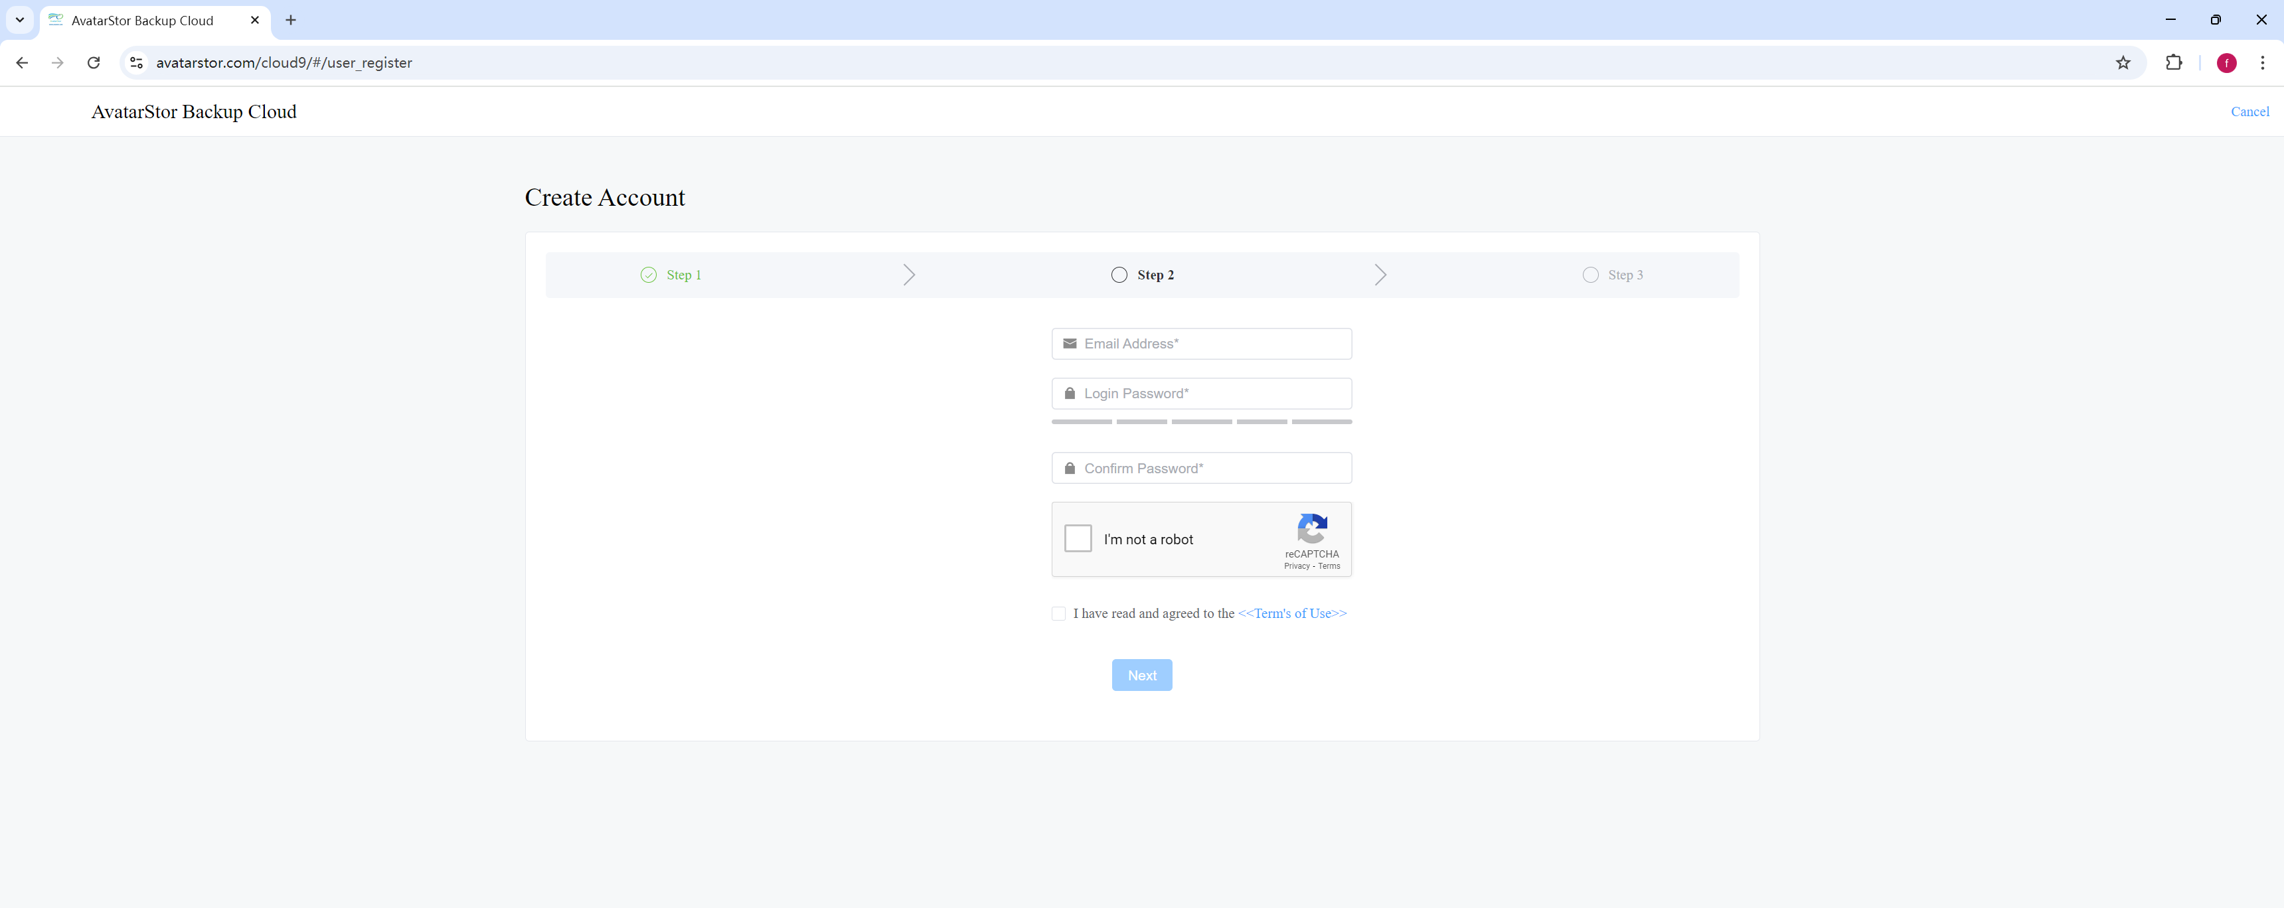
Task: Open the reCAPTCHA Privacy link
Action: [x=1296, y=567]
